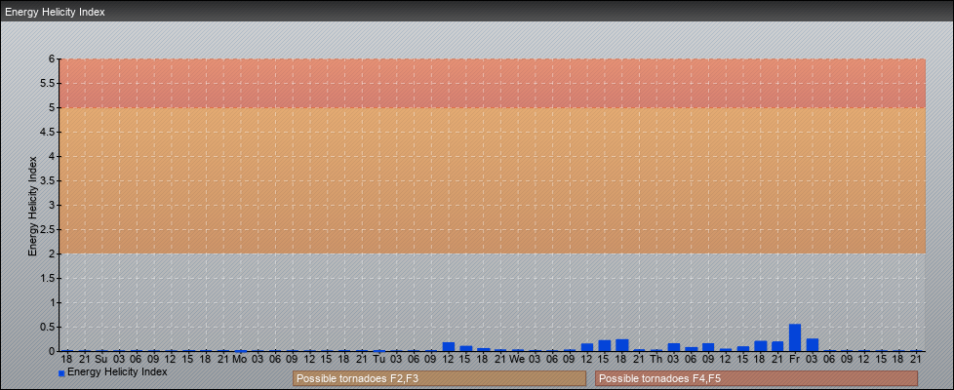The height and width of the screenshot is (390, 954).
Task: Click the blue bar at 18 between We and Th
Action: coord(621,345)
